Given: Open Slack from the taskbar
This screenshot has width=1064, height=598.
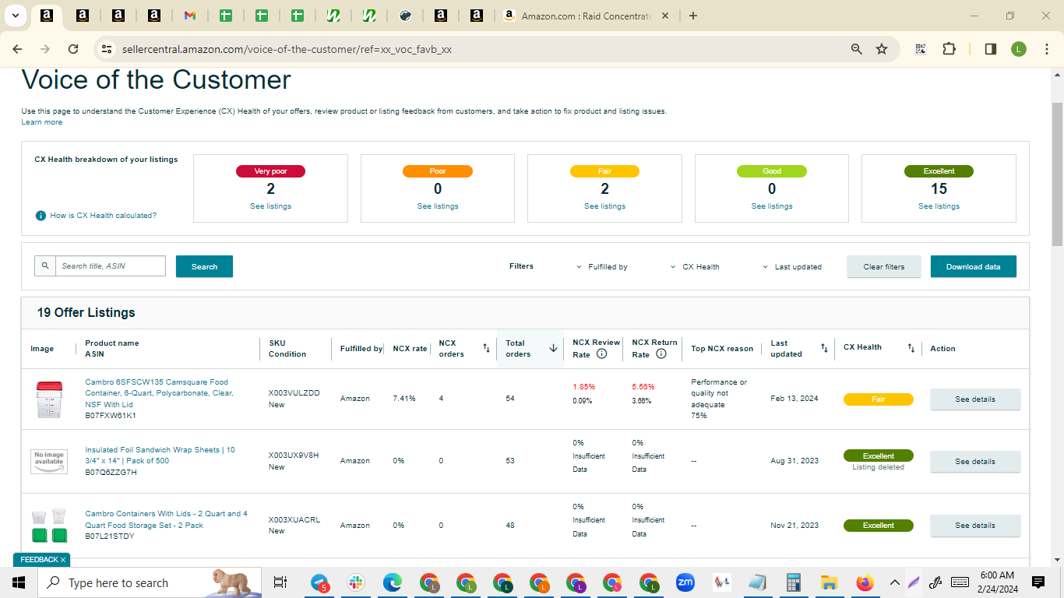Looking at the screenshot, I should 356,582.
